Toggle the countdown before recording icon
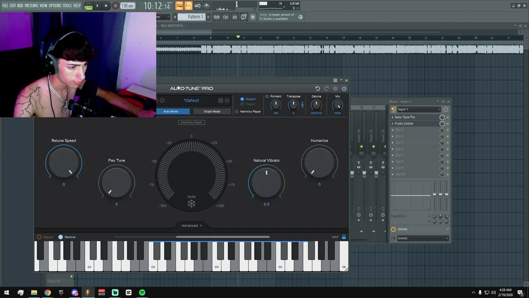The image size is (529, 298). coord(188,5)
